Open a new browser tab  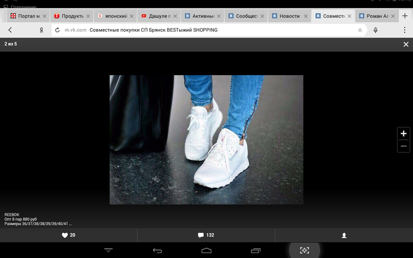404,16
